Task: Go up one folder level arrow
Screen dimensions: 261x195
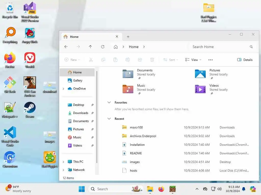Action: point(90,47)
